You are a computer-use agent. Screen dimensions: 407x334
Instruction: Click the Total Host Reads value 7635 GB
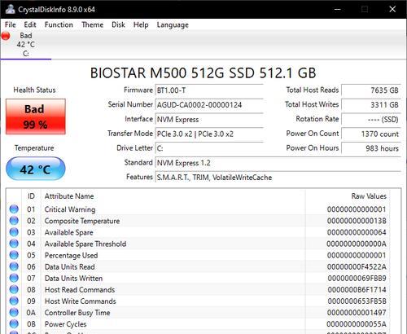(x=371, y=90)
